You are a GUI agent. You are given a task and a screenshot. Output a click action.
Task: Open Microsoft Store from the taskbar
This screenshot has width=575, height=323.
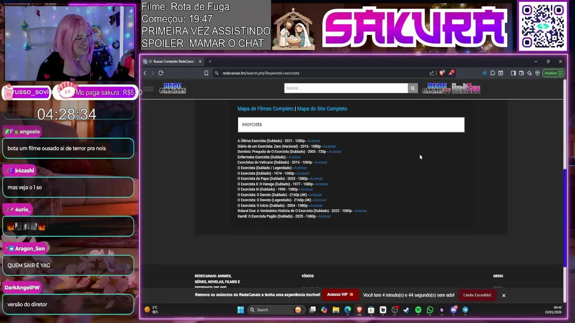(x=371, y=310)
